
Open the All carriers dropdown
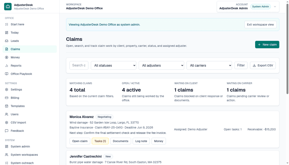(209, 65)
